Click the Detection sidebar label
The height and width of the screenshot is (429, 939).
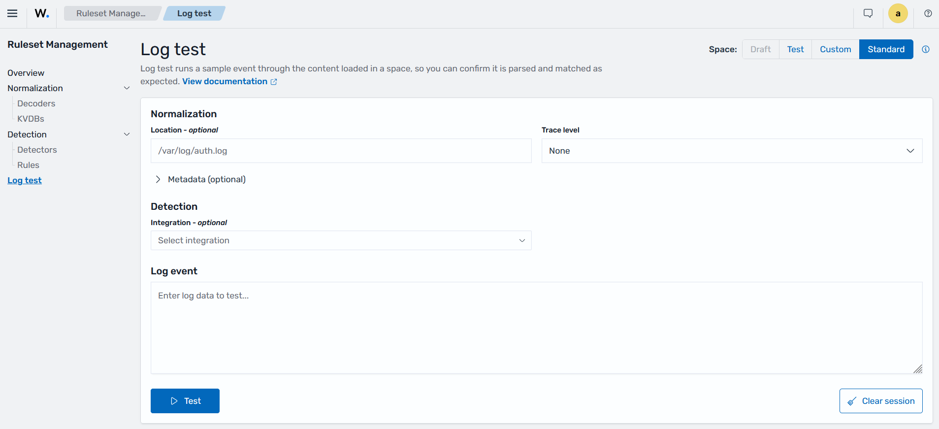pyautogui.click(x=27, y=134)
